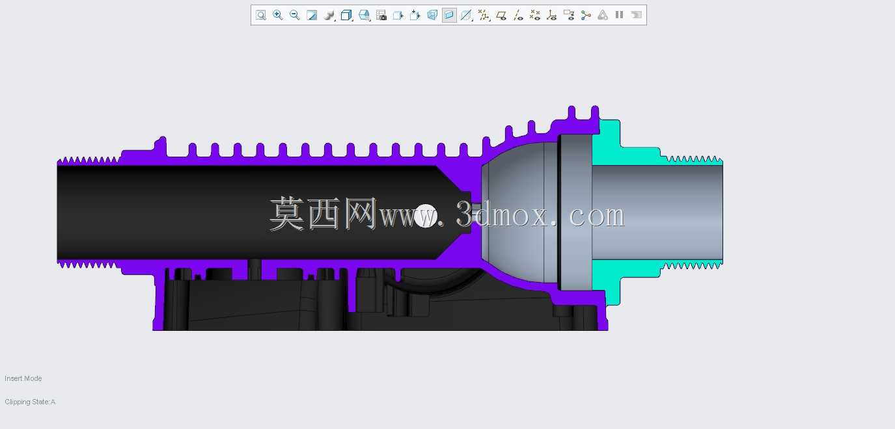Toggle the Spin Center icon

point(586,15)
